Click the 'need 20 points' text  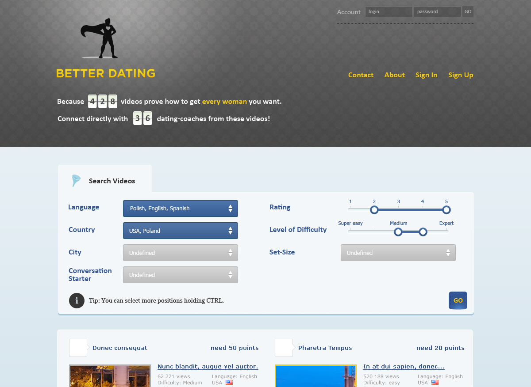pos(440,348)
